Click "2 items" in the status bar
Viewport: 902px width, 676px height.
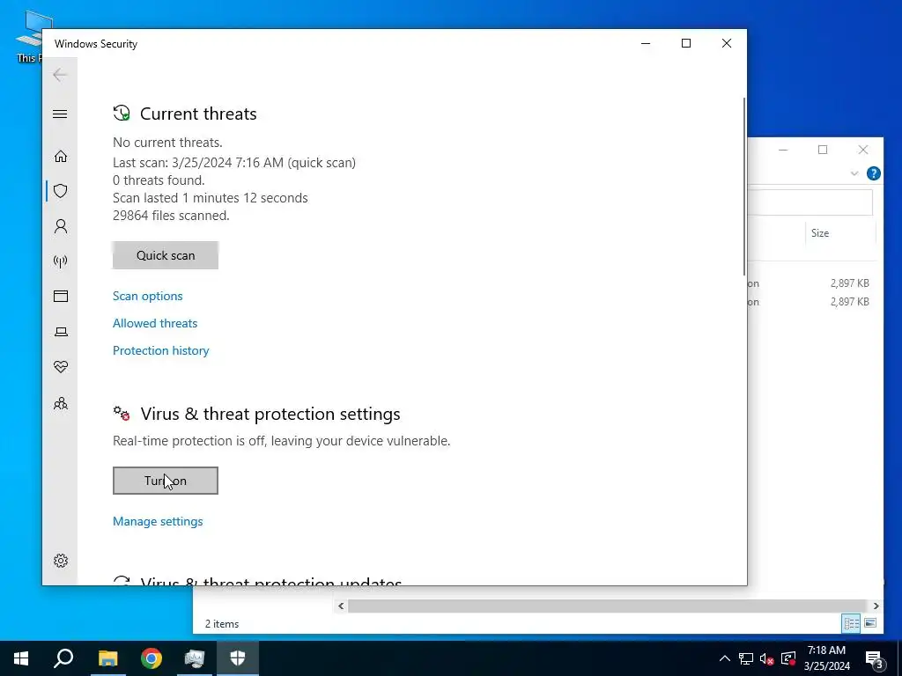point(222,624)
